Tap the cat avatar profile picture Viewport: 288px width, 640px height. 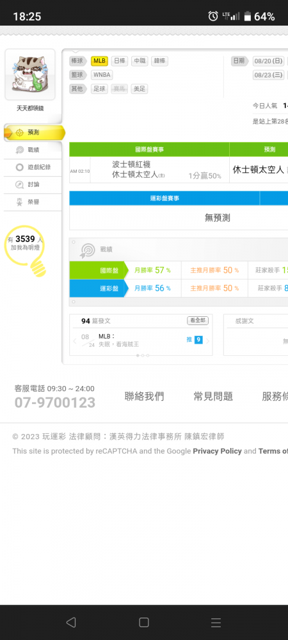point(30,74)
